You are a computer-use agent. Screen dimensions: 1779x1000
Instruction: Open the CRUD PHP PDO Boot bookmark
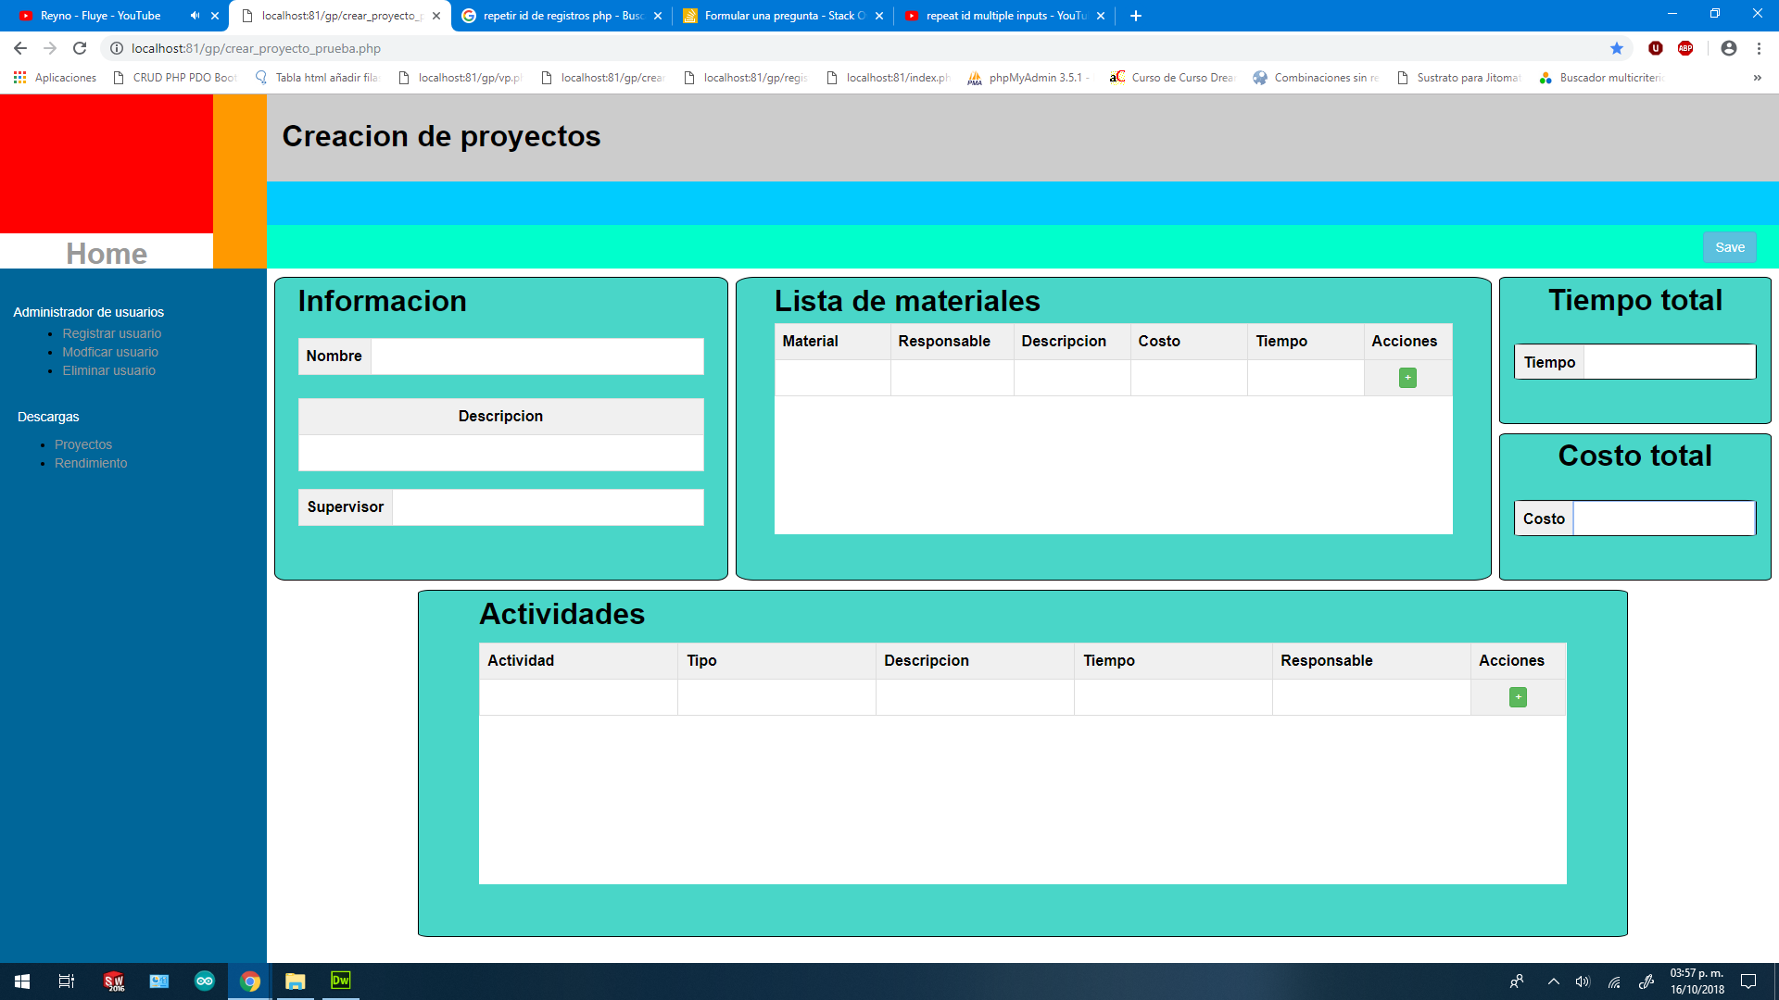[175, 78]
